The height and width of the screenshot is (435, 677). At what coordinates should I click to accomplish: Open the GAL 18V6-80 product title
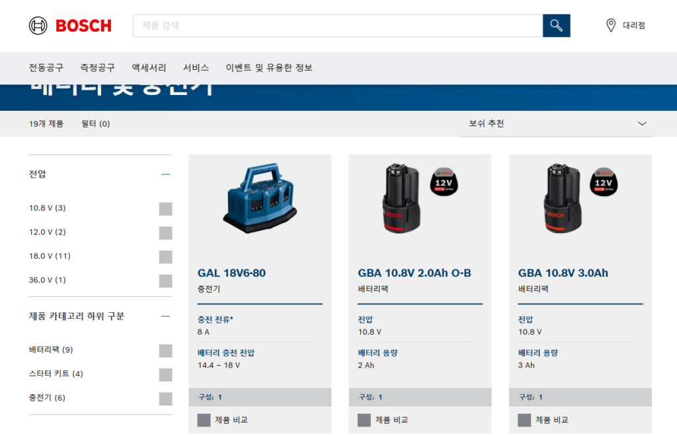point(231,273)
